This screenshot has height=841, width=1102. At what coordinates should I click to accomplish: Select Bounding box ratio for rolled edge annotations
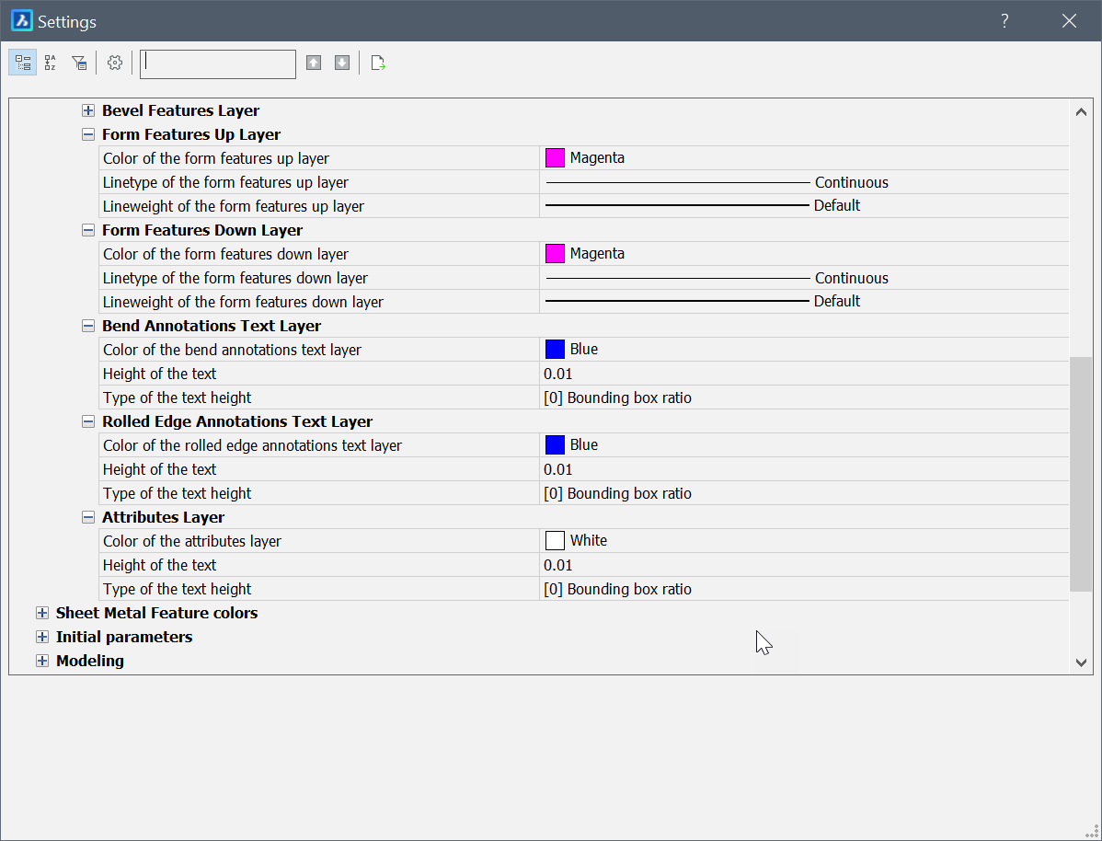tap(618, 493)
